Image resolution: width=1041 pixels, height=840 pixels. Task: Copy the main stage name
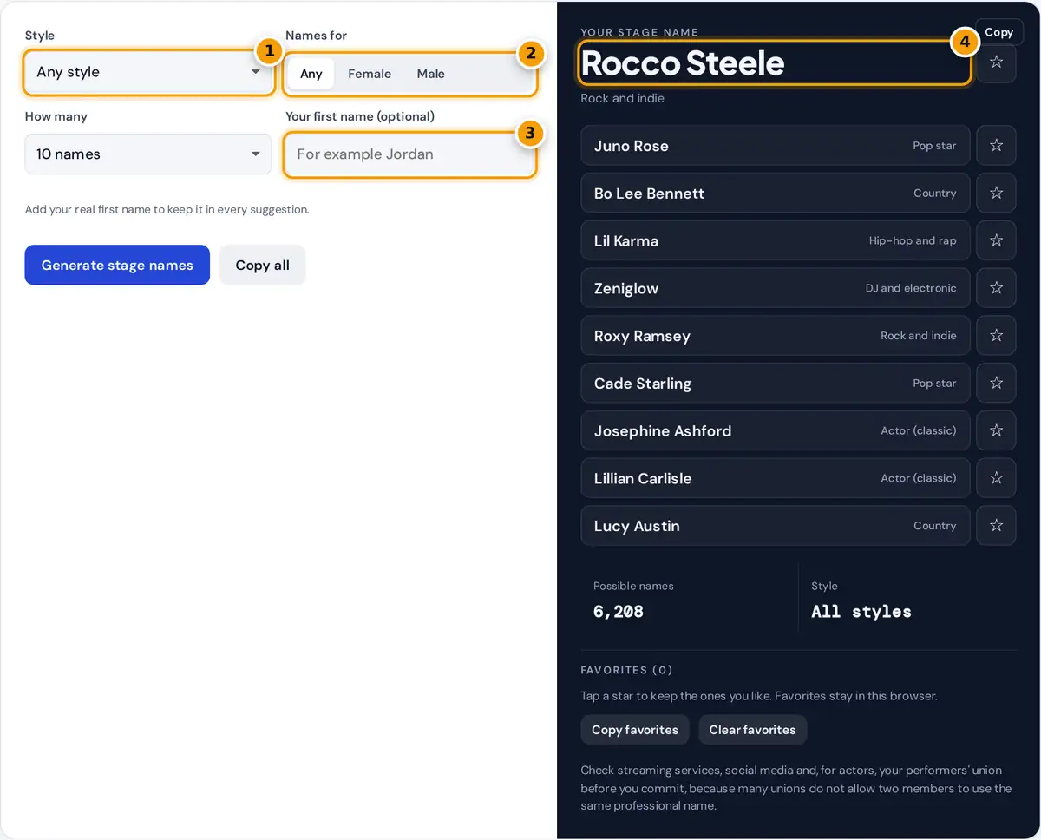pyautogui.click(x=998, y=32)
